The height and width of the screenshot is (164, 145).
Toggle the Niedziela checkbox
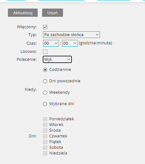45,153
